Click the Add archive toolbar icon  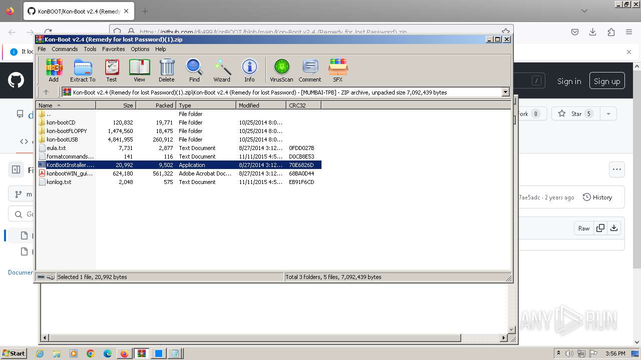point(54,70)
